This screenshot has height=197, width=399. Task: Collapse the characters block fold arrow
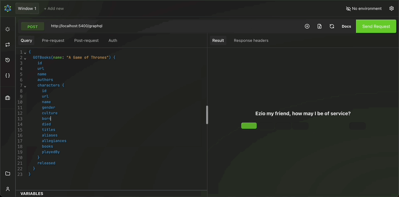click(25, 86)
